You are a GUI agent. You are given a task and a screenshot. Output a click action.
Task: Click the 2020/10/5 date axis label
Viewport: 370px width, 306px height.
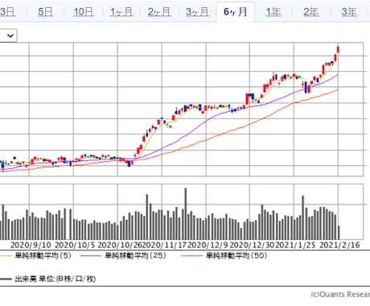(x=75, y=245)
